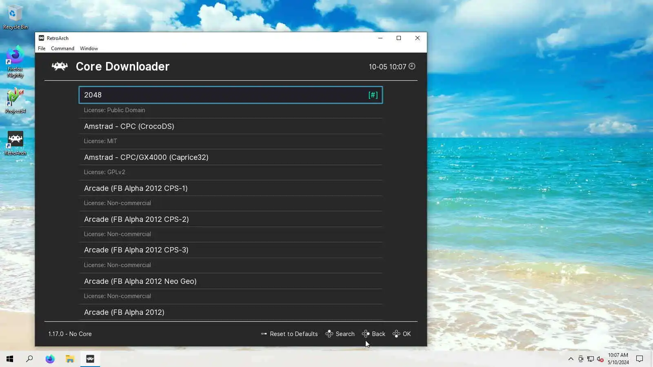Click the Reset to Defaults label
The height and width of the screenshot is (367, 653).
294,334
